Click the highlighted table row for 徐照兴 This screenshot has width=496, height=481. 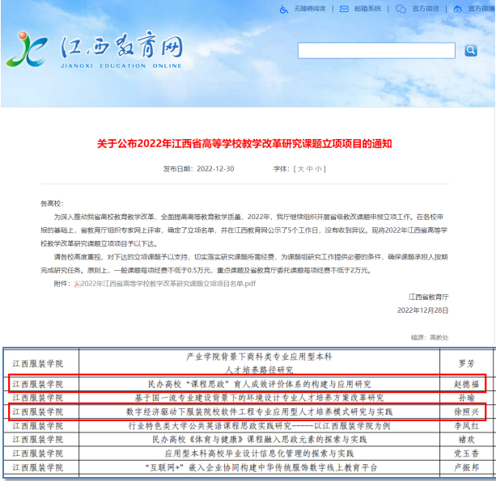pos(248,411)
